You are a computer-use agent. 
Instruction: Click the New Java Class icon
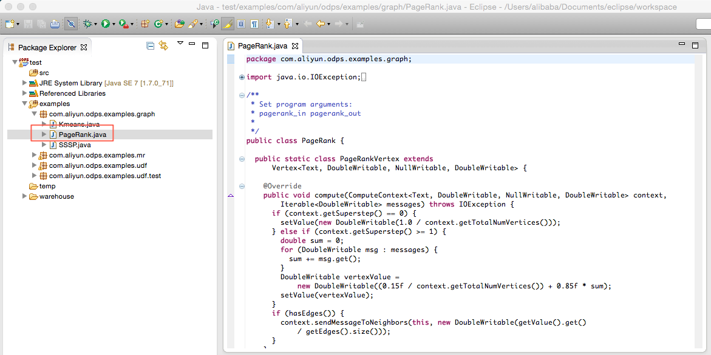pyautogui.click(x=158, y=24)
